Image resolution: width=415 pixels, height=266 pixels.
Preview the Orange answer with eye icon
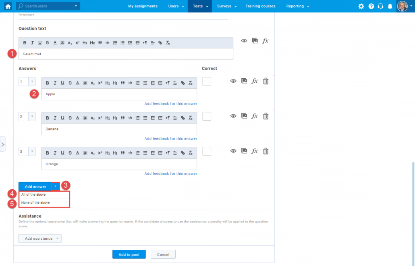point(233,151)
